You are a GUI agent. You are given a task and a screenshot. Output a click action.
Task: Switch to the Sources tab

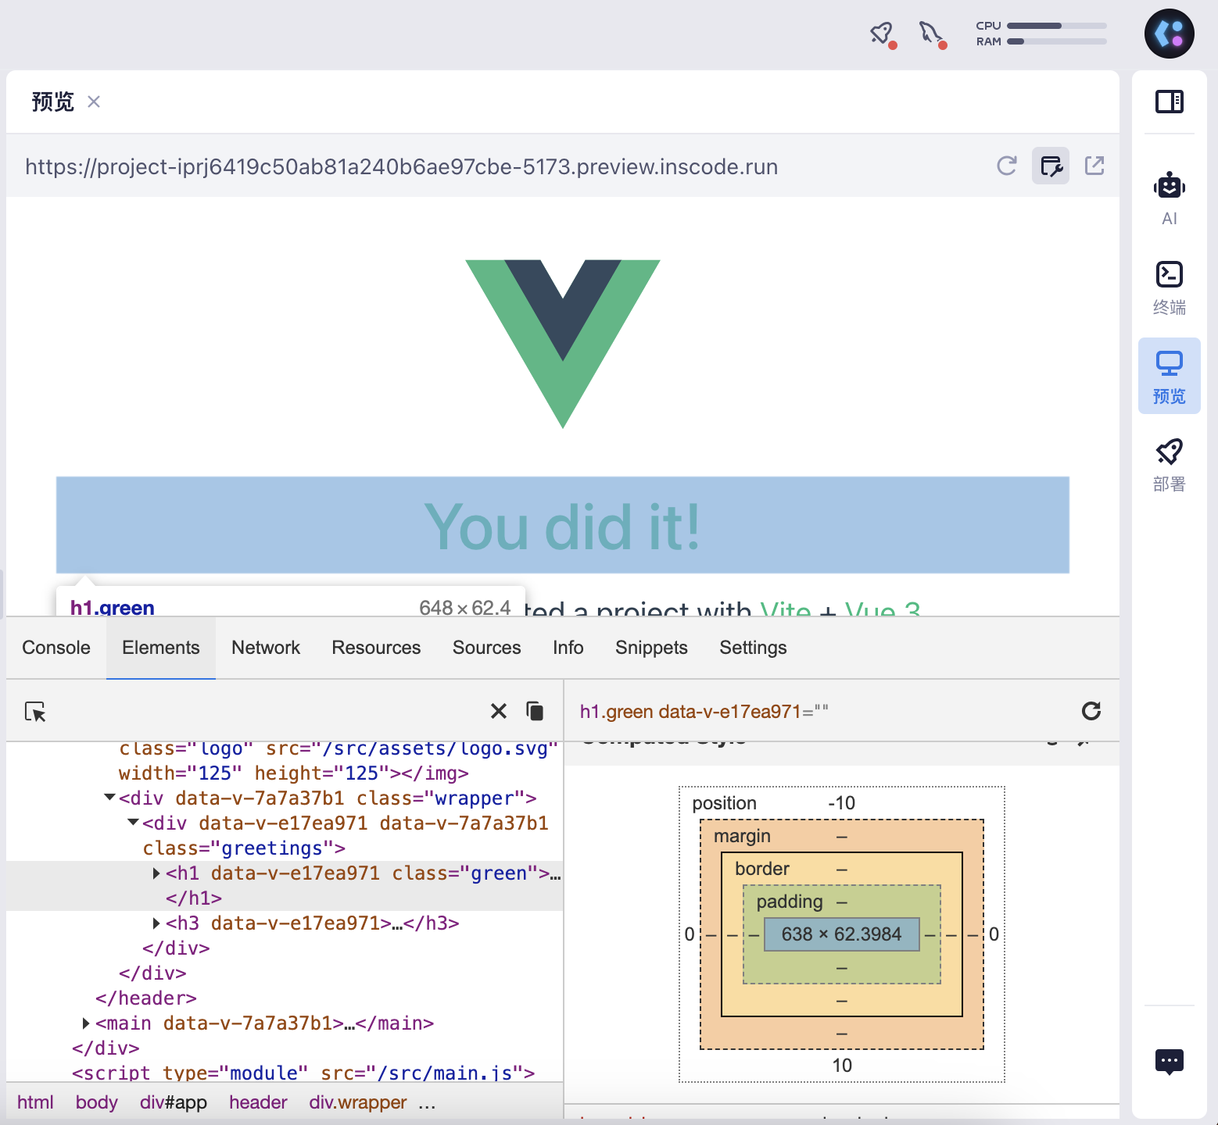486,648
